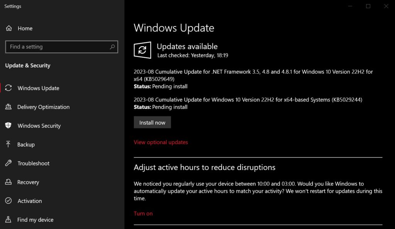
Task: Click the Windows Update sync arrows icon
Action: [x=8, y=88]
